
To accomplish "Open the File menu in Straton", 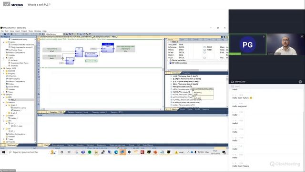I will click(2, 31).
